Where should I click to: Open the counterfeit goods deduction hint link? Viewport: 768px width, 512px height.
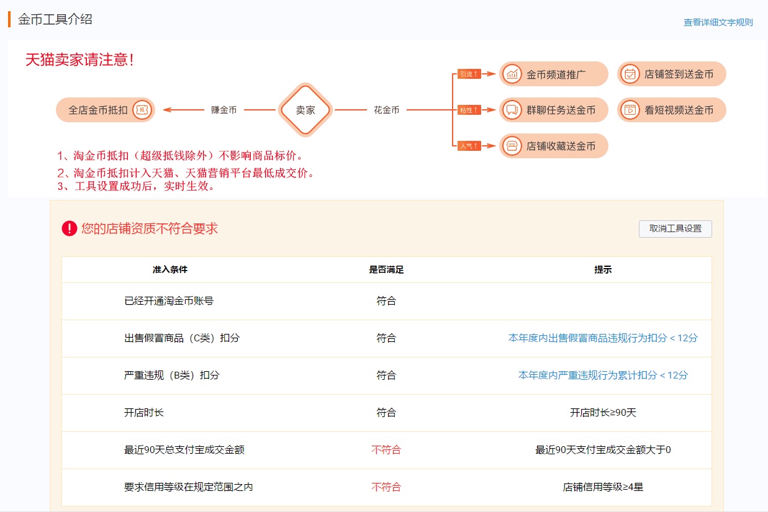tap(603, 338)
